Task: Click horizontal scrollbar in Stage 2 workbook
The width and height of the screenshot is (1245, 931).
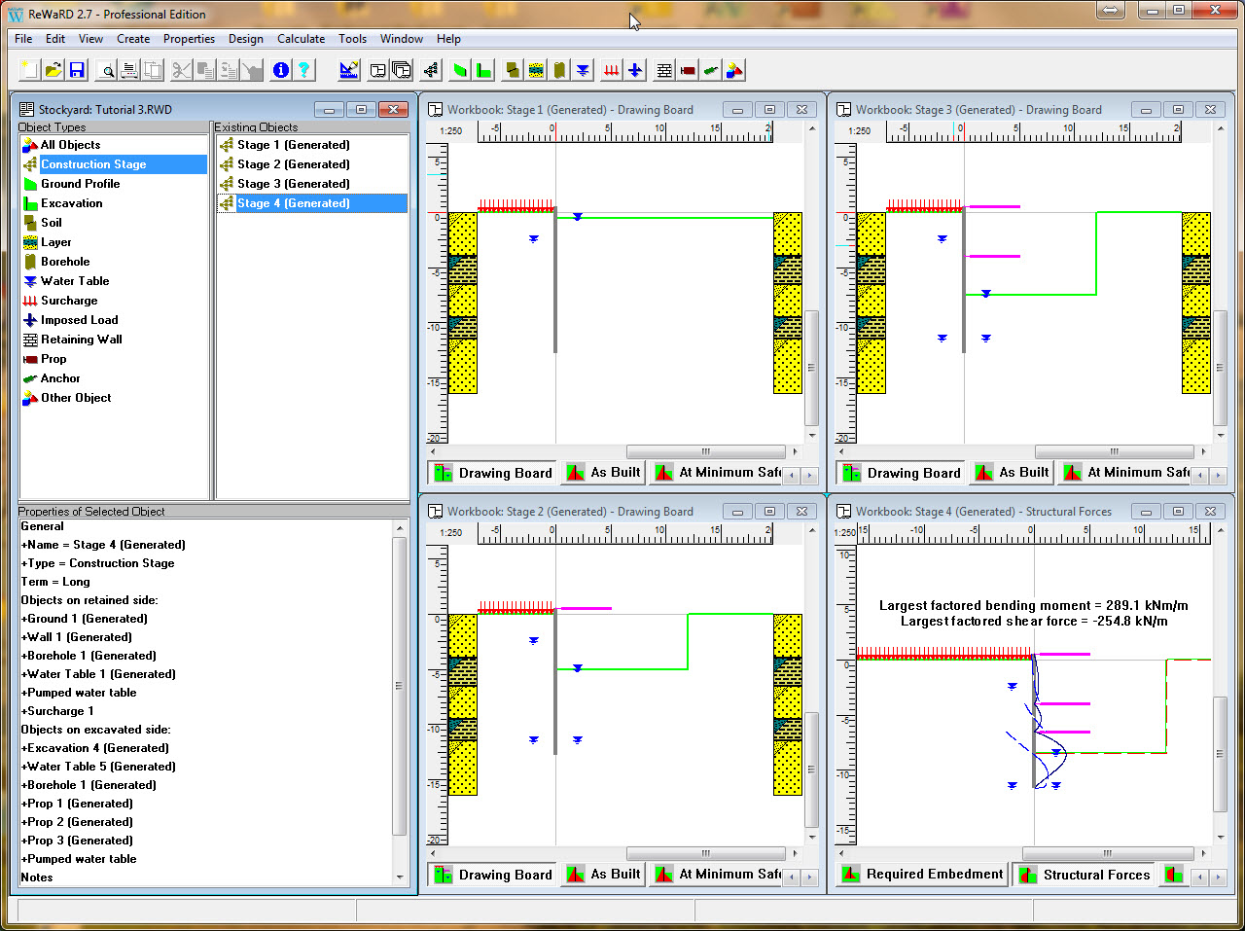Action: 705,853
